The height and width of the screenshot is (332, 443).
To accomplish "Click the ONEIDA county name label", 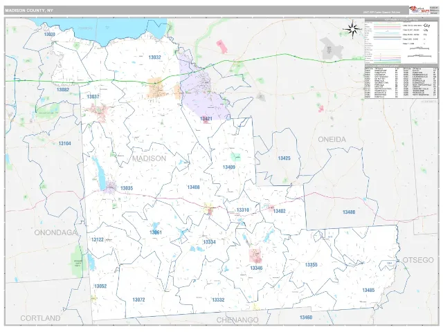I will [x=332, y=139].
